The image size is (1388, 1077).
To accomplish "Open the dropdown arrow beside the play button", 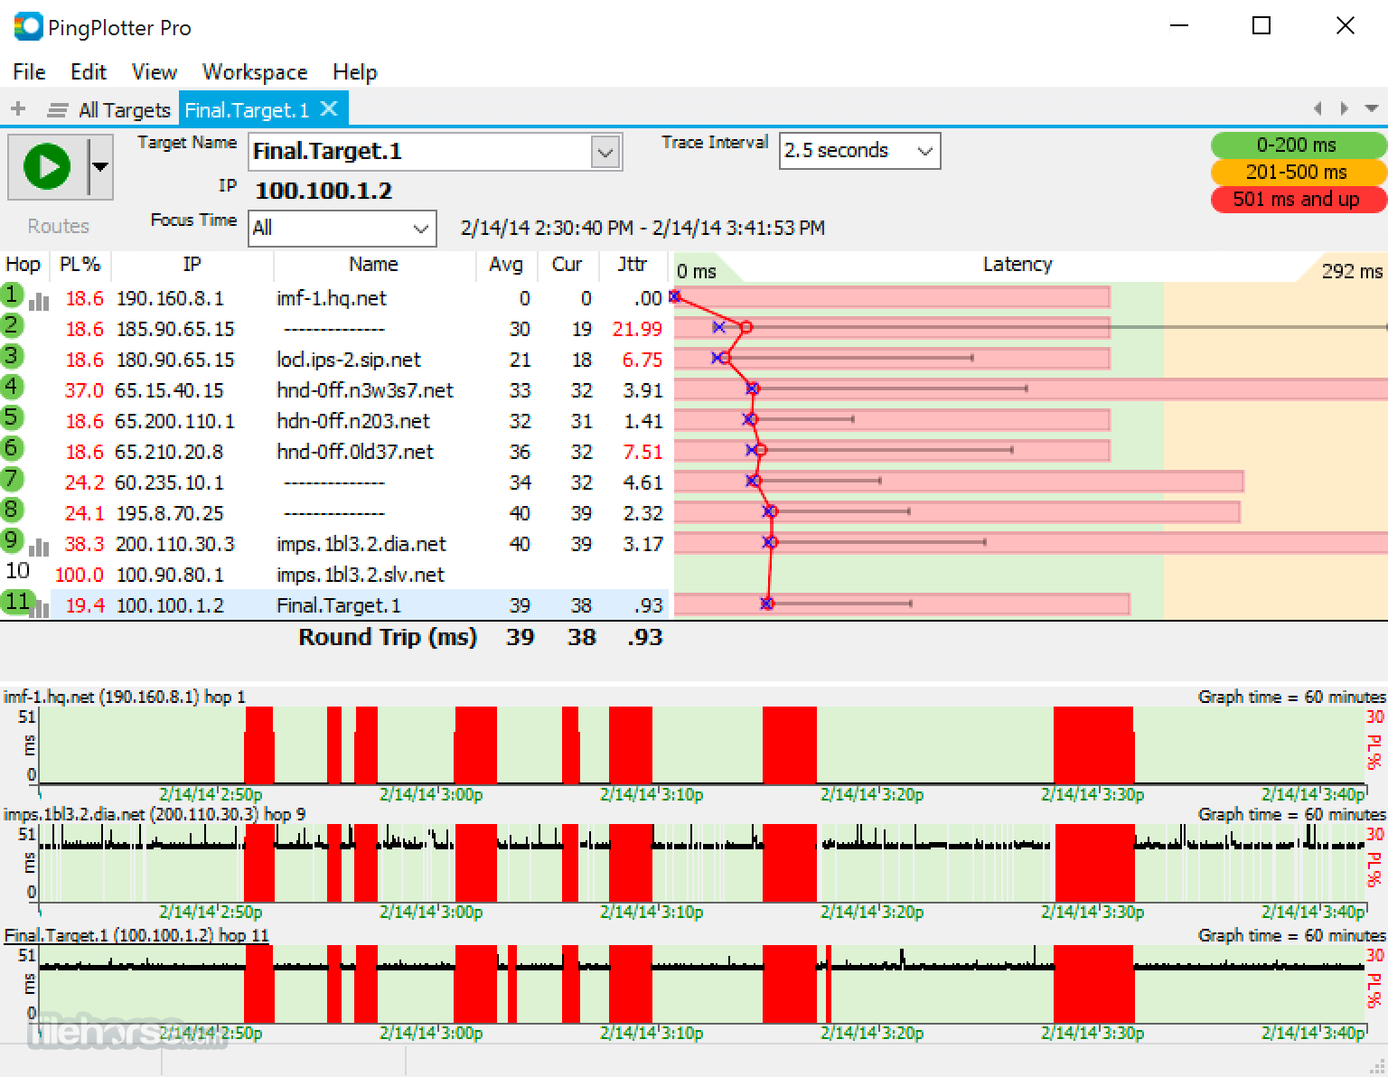I will click(x=100, y=166).
